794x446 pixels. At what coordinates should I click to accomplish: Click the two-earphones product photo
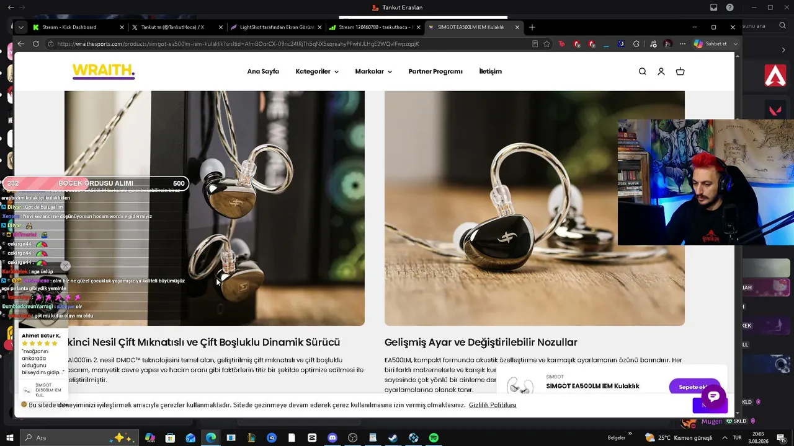pos(215,208)
